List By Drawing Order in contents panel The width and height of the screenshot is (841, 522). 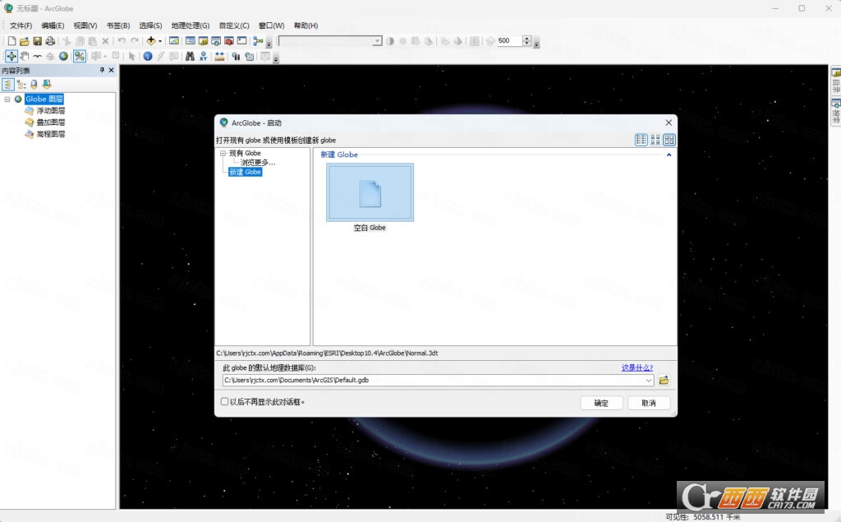7,85
